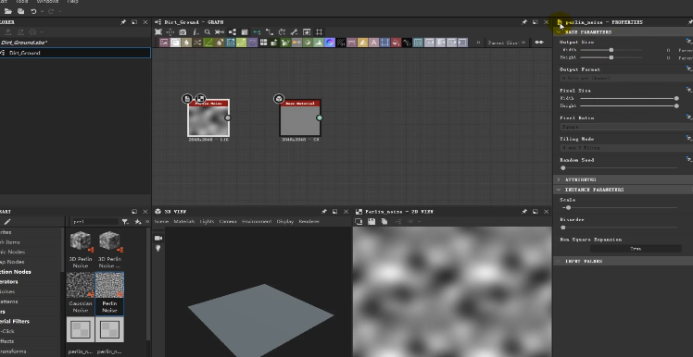Open the Parent Size dropdown in graph toolbar
The width and height of the screenshot is (693, 357).
pos(507,43)
